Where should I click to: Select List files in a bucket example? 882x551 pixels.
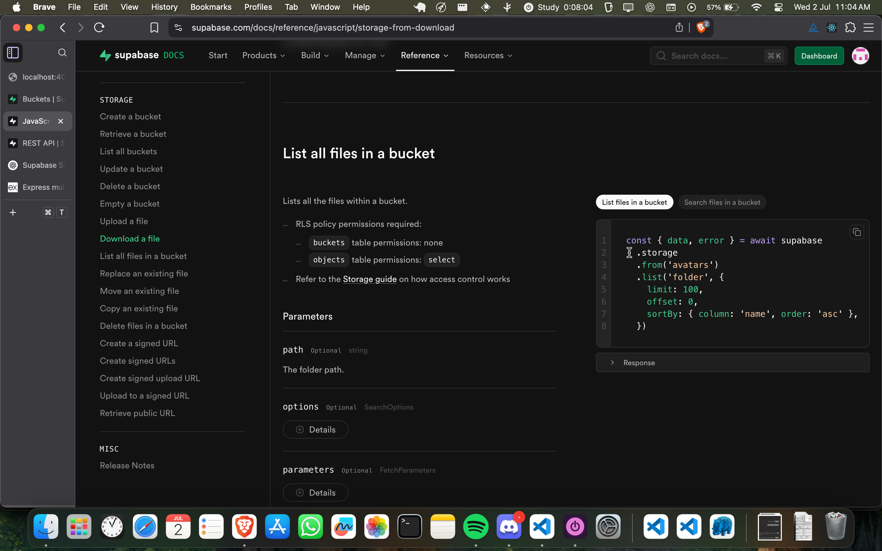pos(634,202)
